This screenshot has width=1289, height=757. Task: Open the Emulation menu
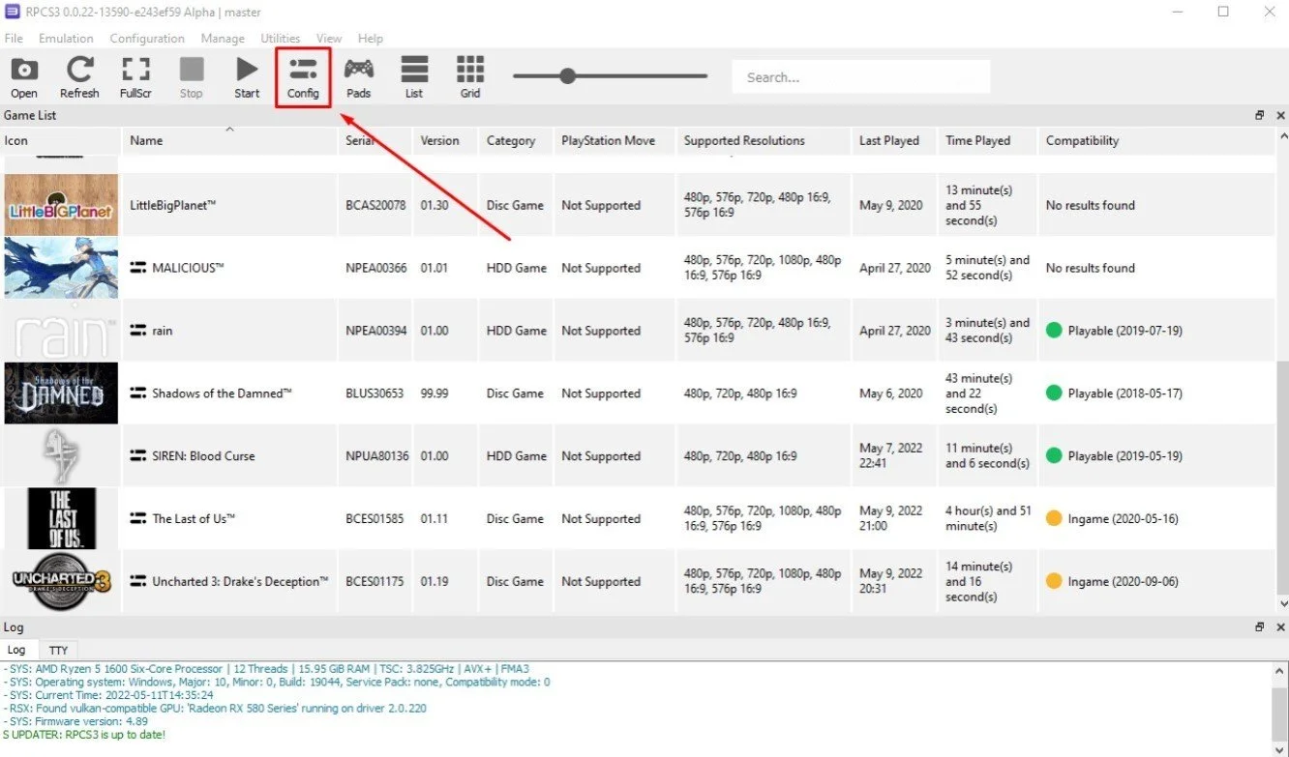[66, 39]
